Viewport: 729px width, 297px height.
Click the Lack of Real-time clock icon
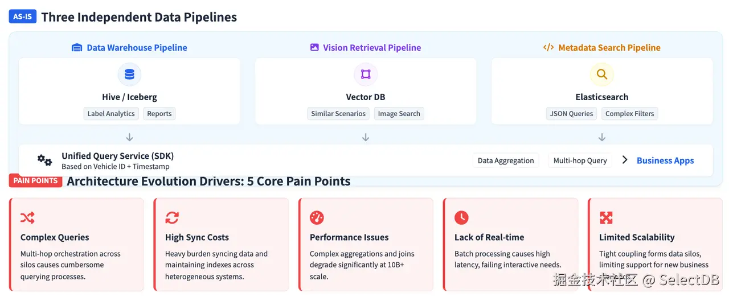point(461,217)
